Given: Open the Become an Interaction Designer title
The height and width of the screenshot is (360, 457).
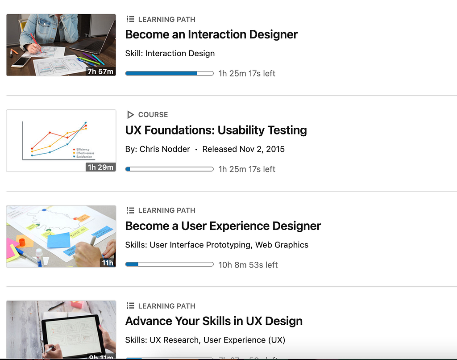Looking at the screenshot, I should (x=211, y=34).
